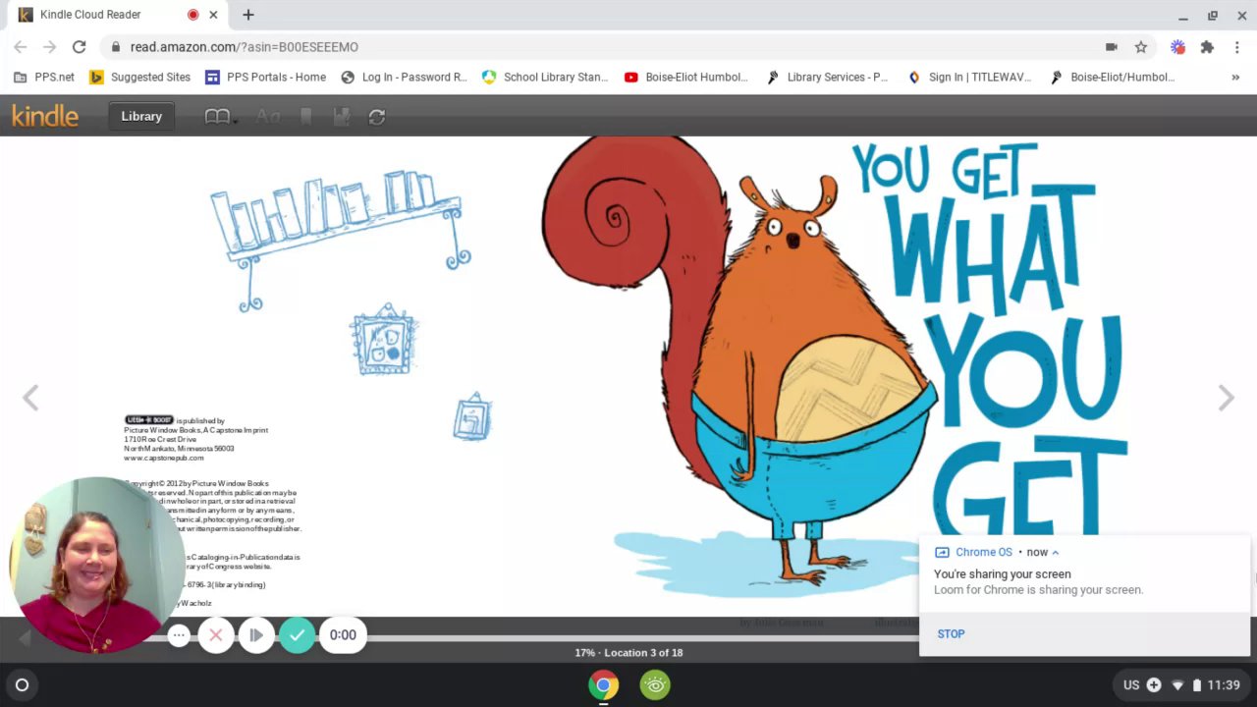Open the Boise-Eliot/Humbol... bookmark
Image resolution: width=1257 pixels, height=707 pixels.
pyautogui.click(x=1112, y=77)
